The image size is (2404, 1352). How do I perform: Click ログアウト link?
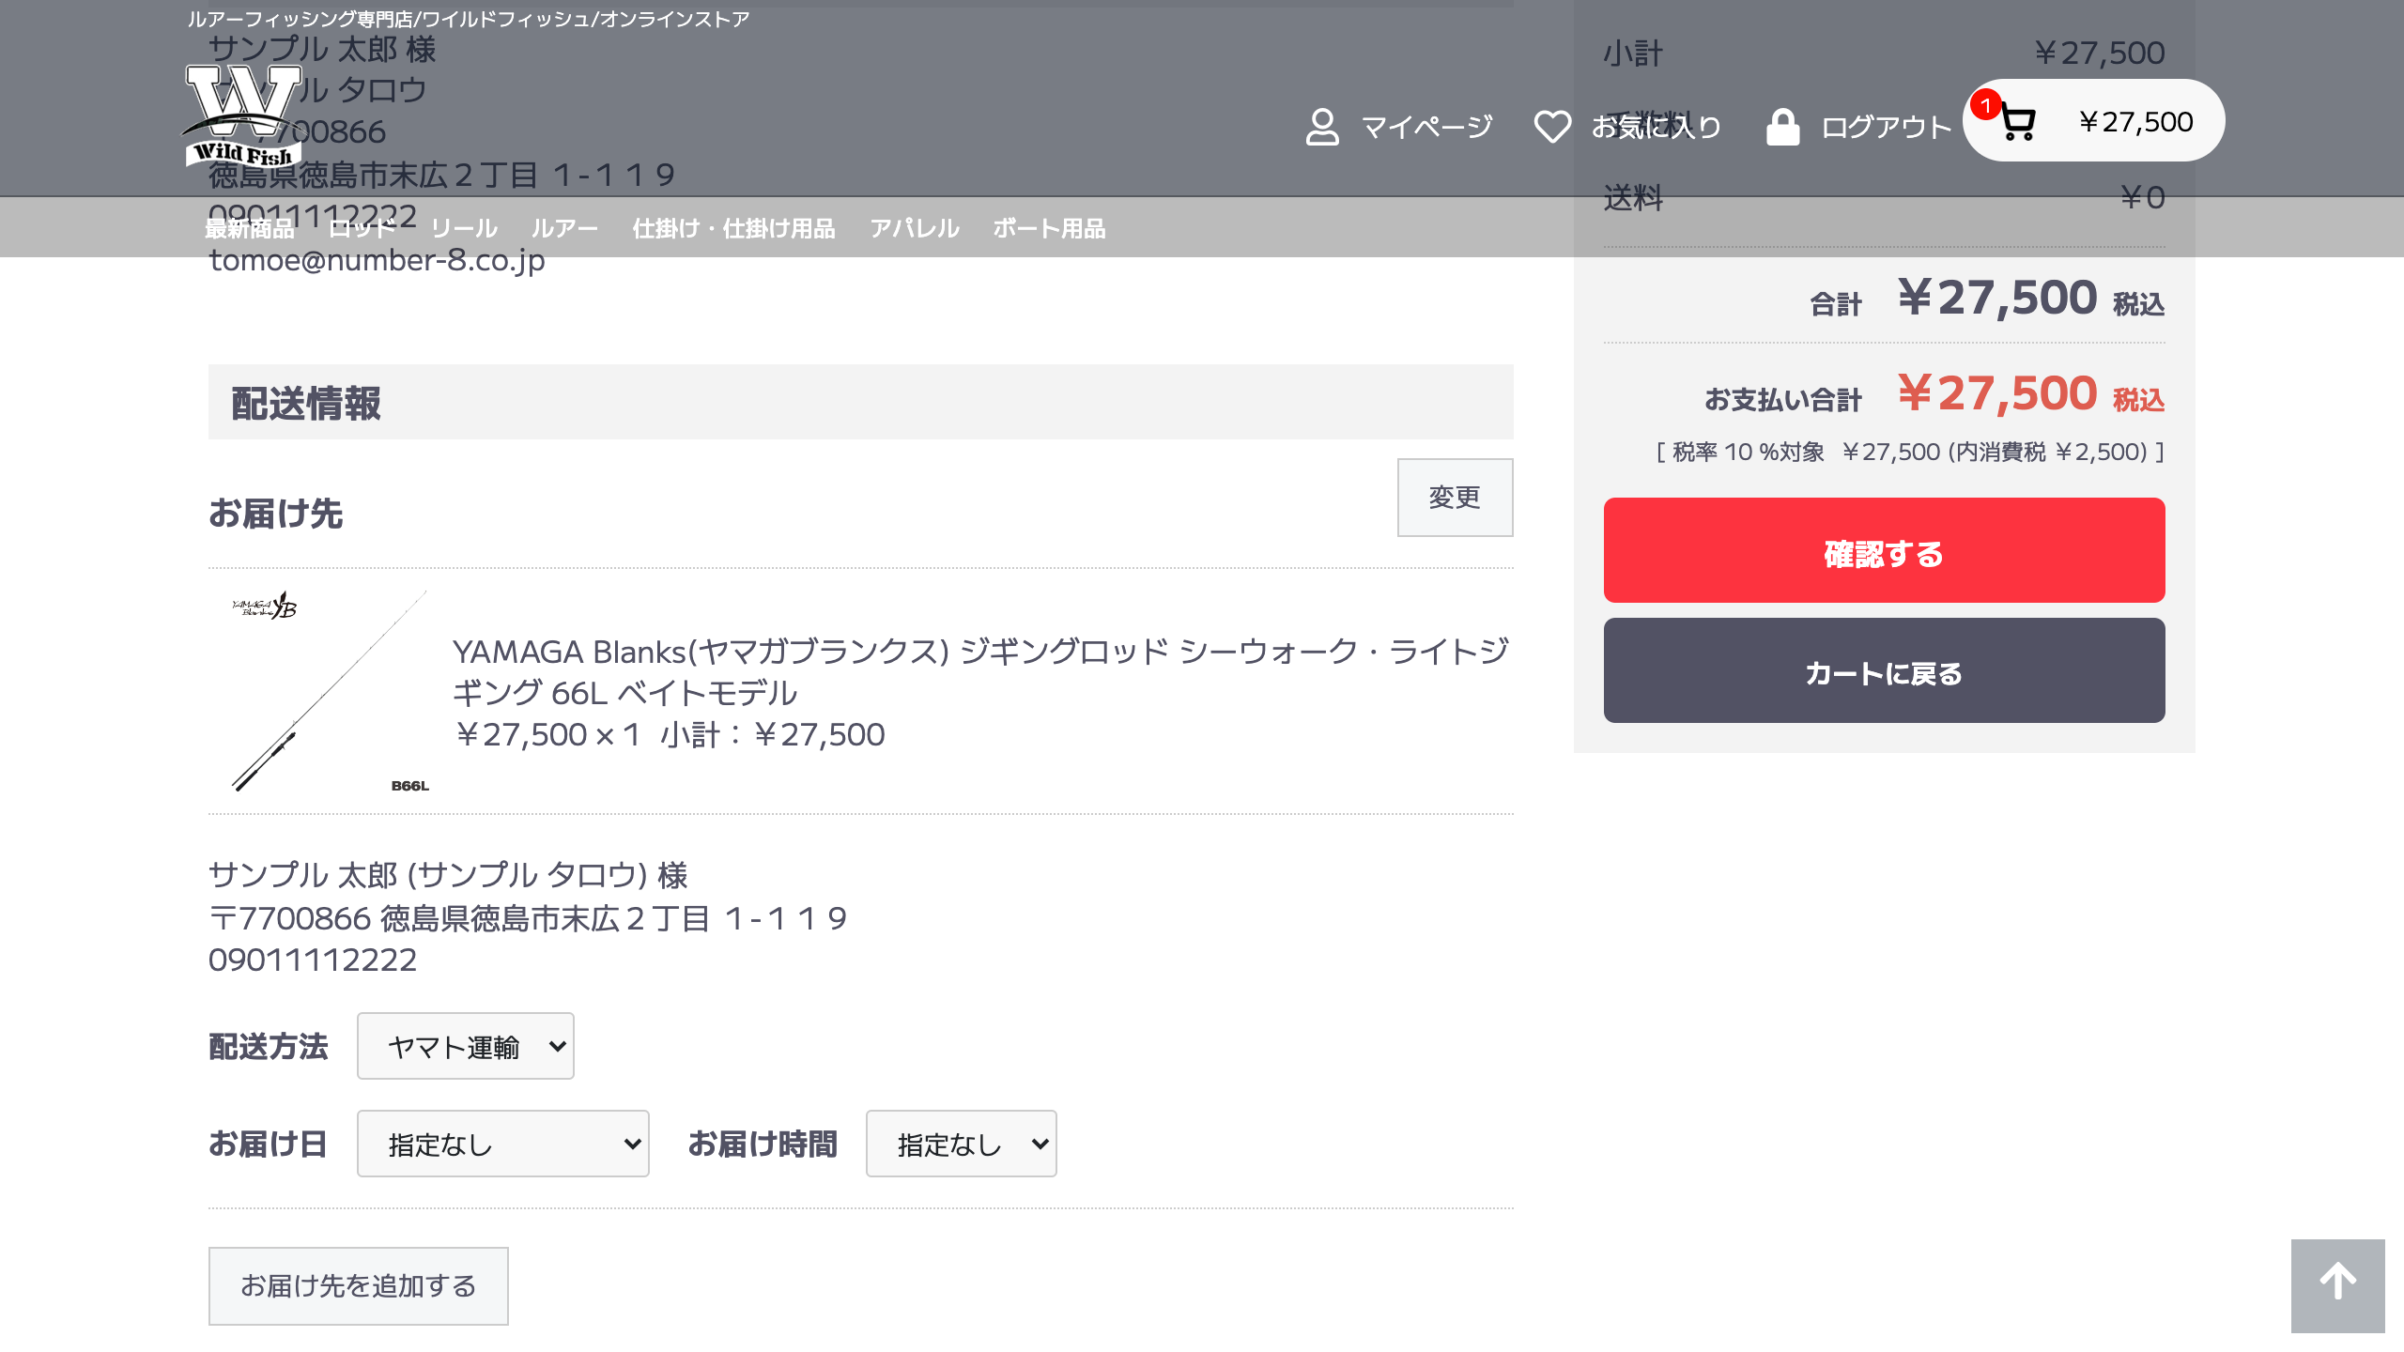coord(1887,127)
